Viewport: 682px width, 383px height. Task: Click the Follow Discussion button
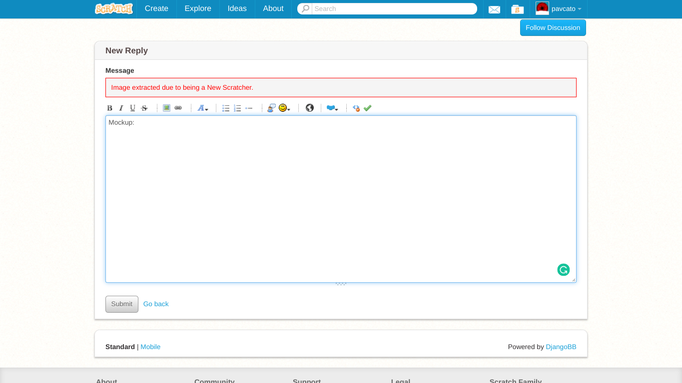click(x=553, y=28)
